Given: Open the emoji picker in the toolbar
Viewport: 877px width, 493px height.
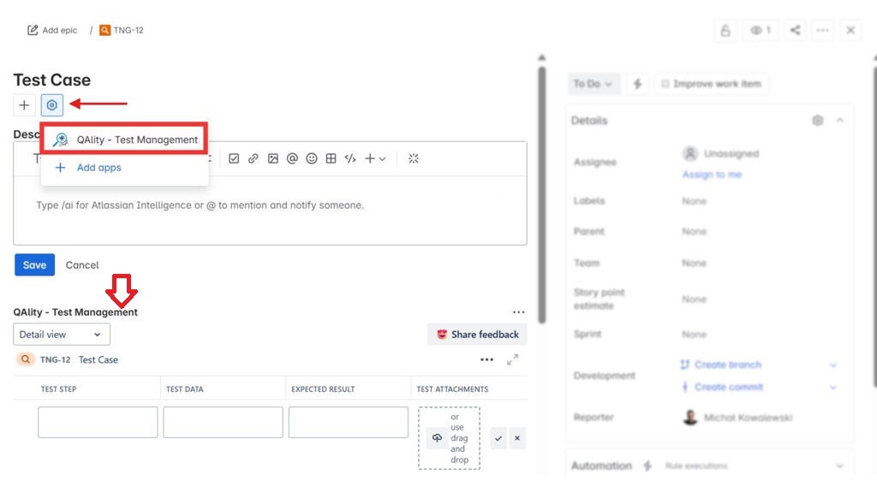Looking at the screenshot, I should [312, 158].
